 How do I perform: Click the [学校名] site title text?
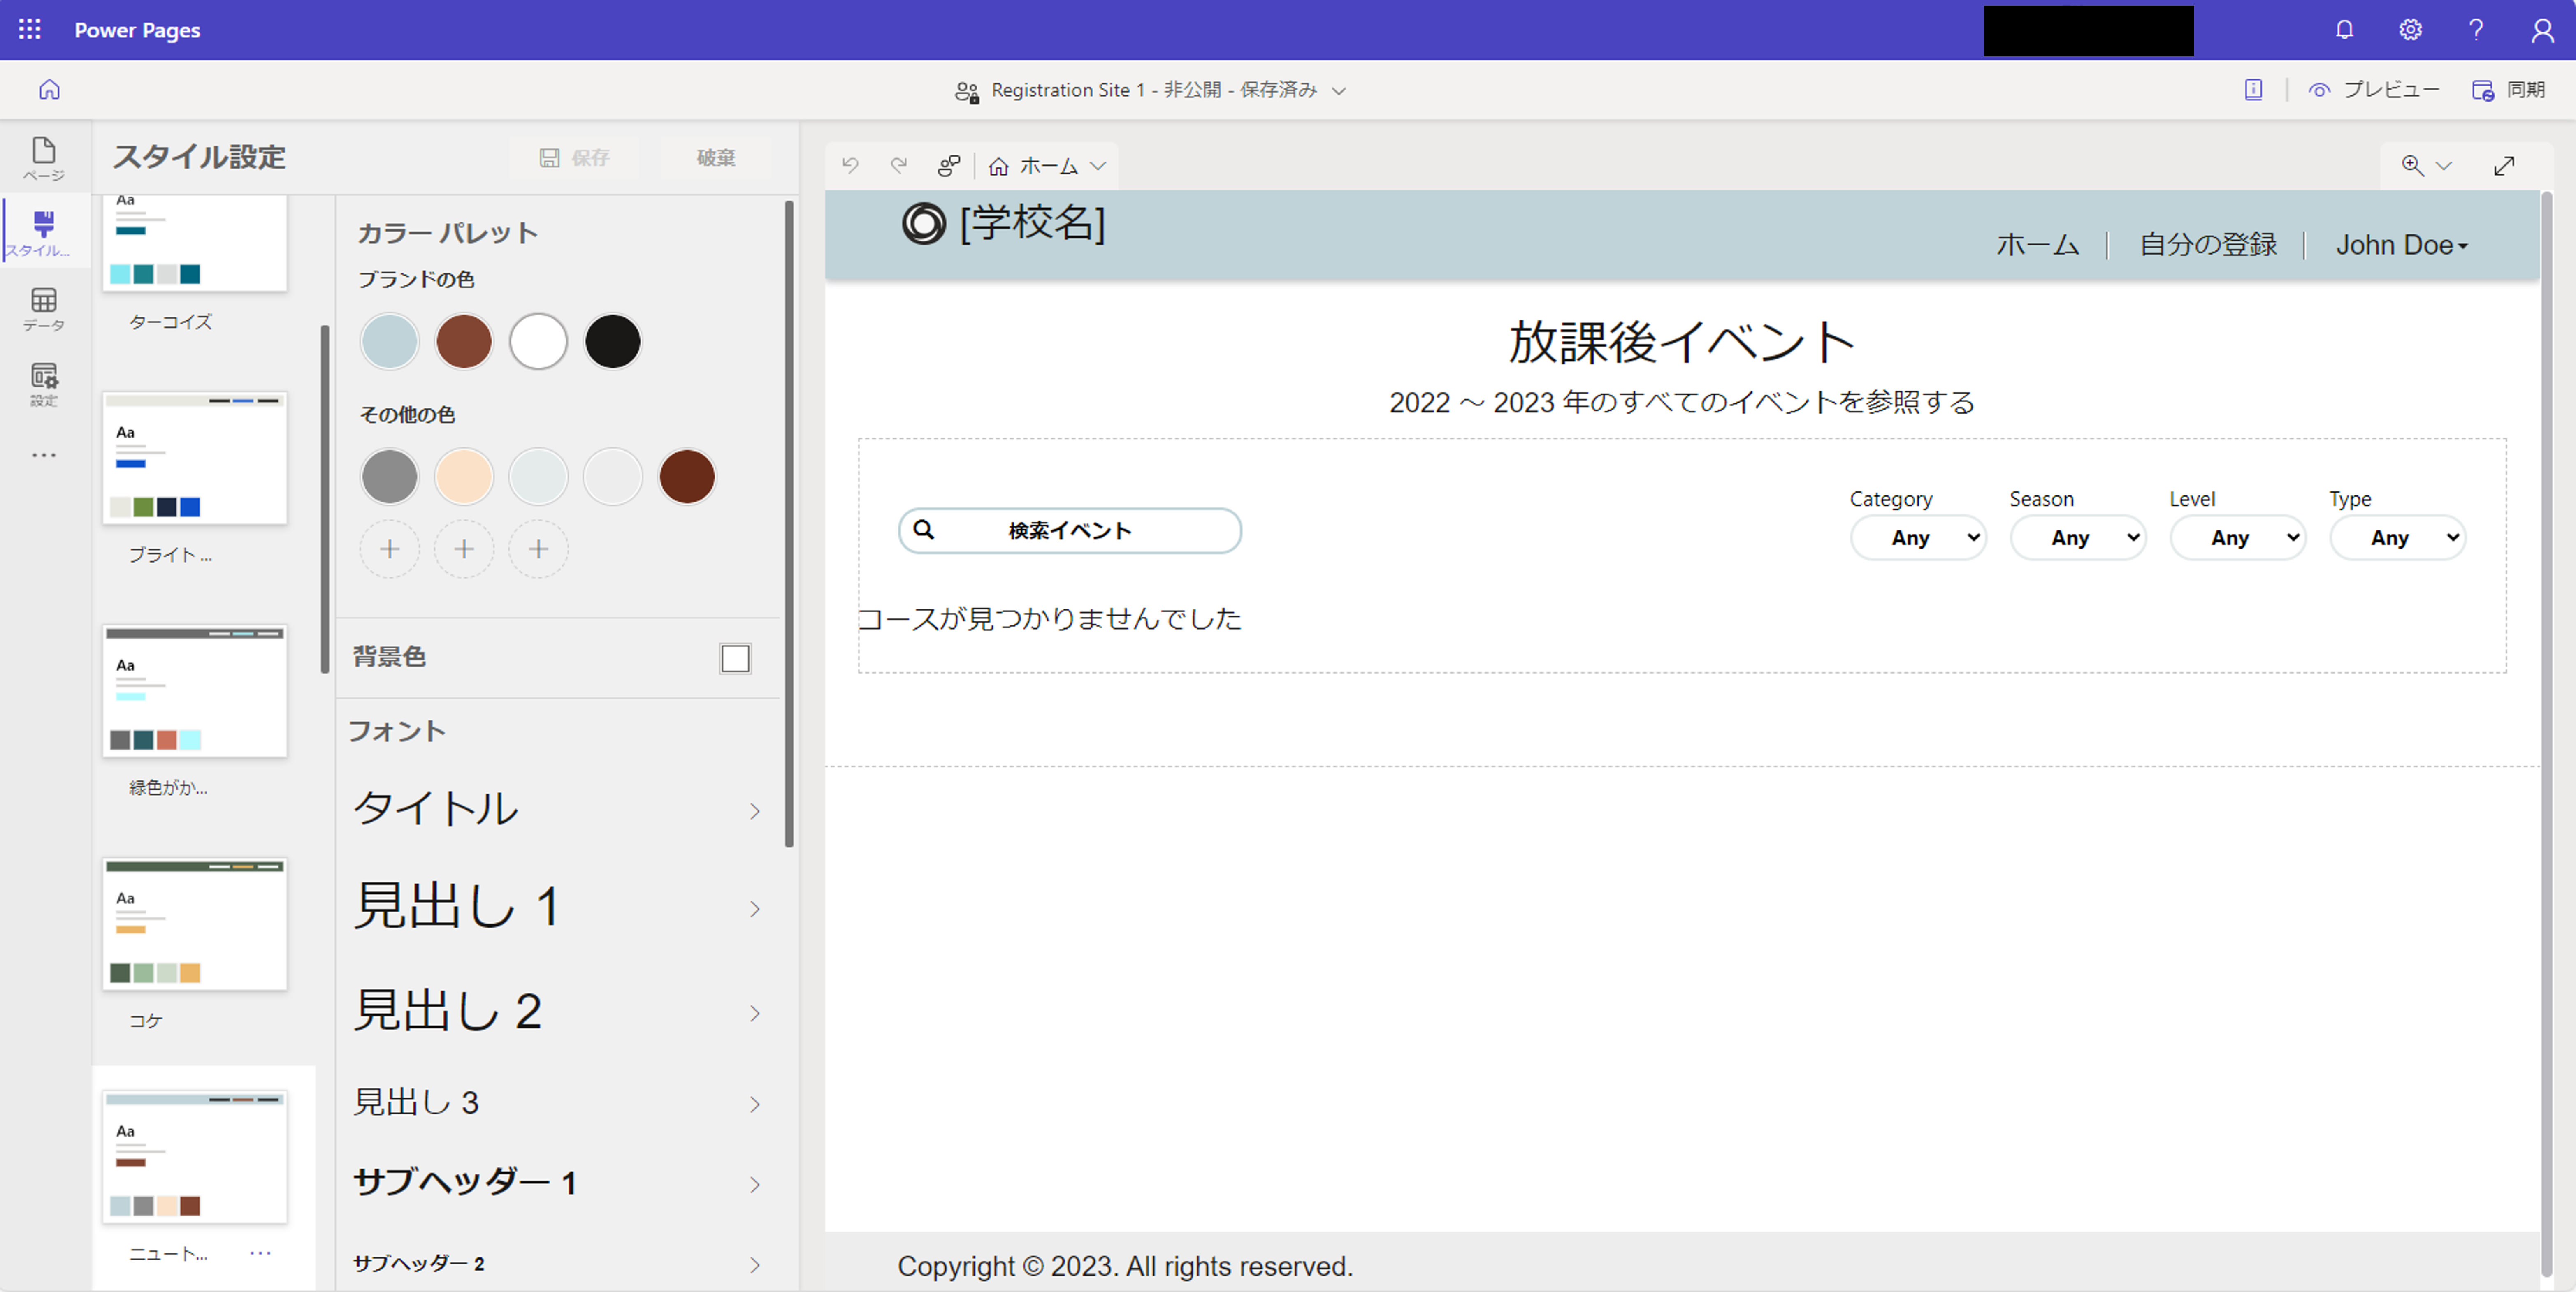point(1033,223)
